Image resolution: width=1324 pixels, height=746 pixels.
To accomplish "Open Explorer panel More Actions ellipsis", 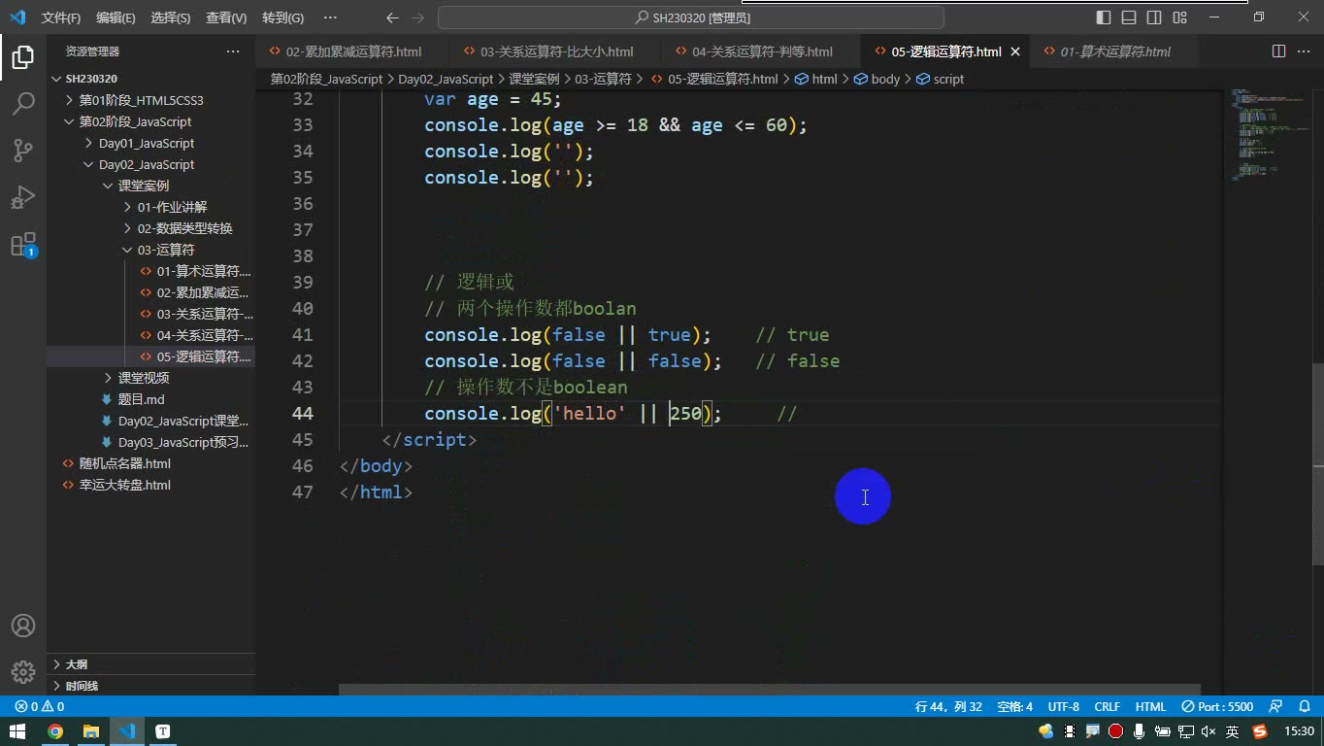I will 233,51.
